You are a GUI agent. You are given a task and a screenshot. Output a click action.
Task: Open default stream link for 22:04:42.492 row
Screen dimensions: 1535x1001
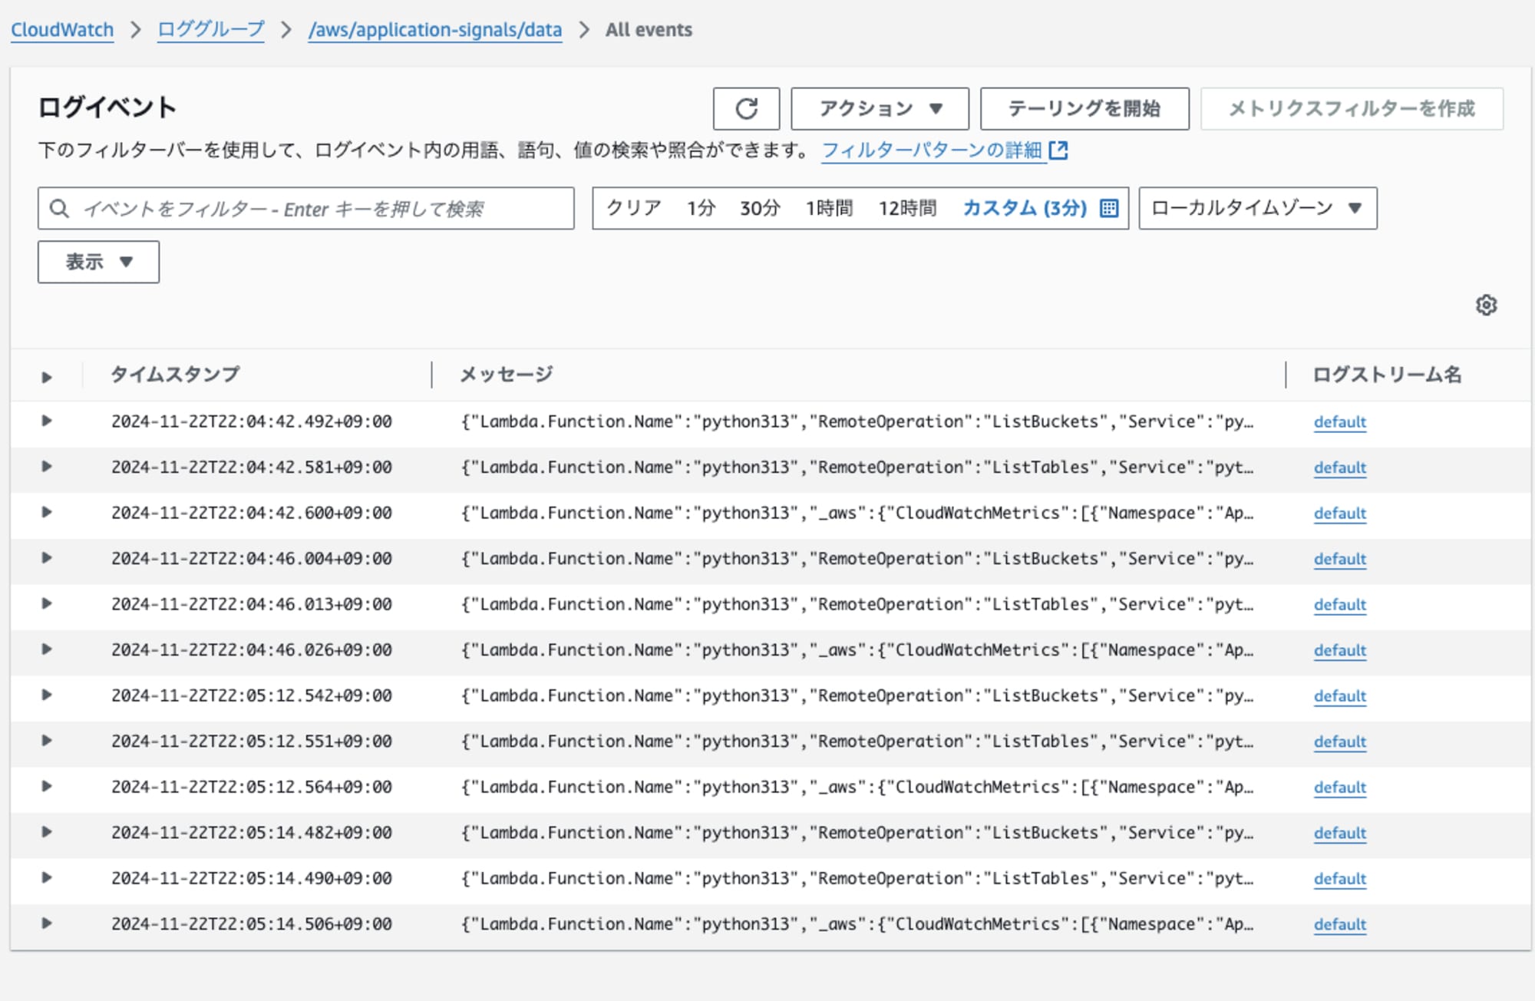point(1340,421)
